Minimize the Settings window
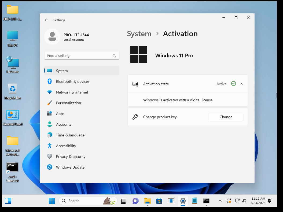 pyautogui.click(x=224, y=18)
